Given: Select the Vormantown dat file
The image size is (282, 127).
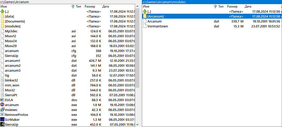Looking at the screenshot, I should pos(158,26).
